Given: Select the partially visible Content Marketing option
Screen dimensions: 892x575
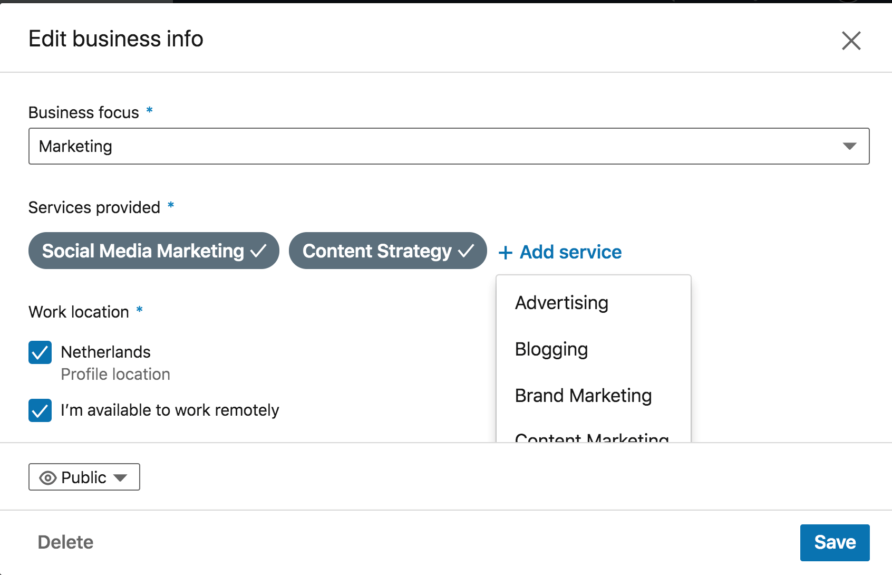Looking at the screenshot, I should [592, 437].
